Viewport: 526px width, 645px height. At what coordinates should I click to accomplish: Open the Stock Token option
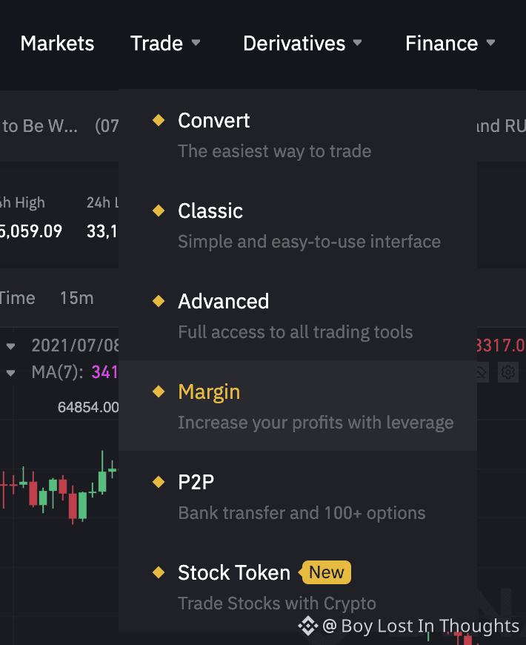(x=234, y=573)
